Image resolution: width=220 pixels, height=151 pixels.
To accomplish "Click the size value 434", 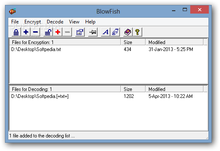I will (127, 49).
